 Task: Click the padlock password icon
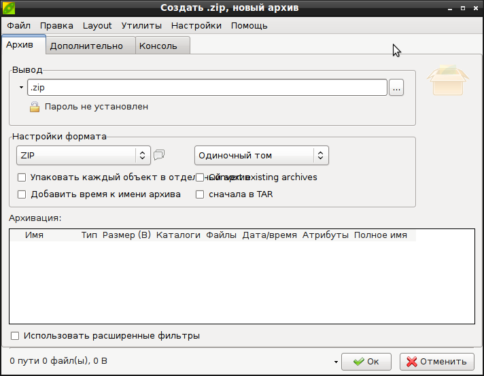click(35, 107)
